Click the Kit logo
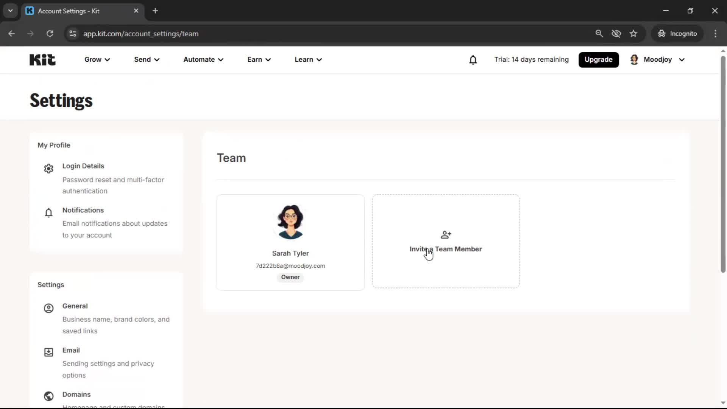The width and height of the screenshot is (727, 409). coord(42,59)
